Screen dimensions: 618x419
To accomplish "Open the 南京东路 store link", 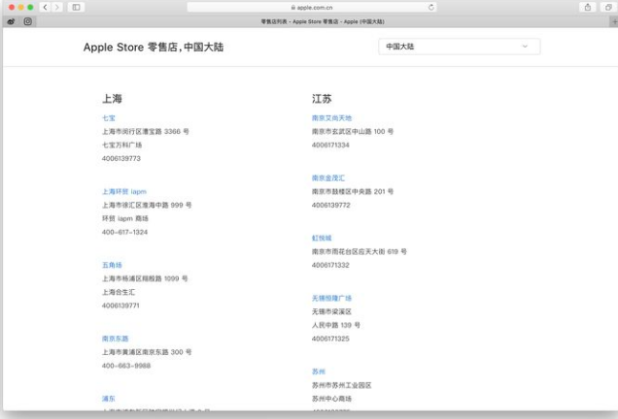I will point(115,338).
